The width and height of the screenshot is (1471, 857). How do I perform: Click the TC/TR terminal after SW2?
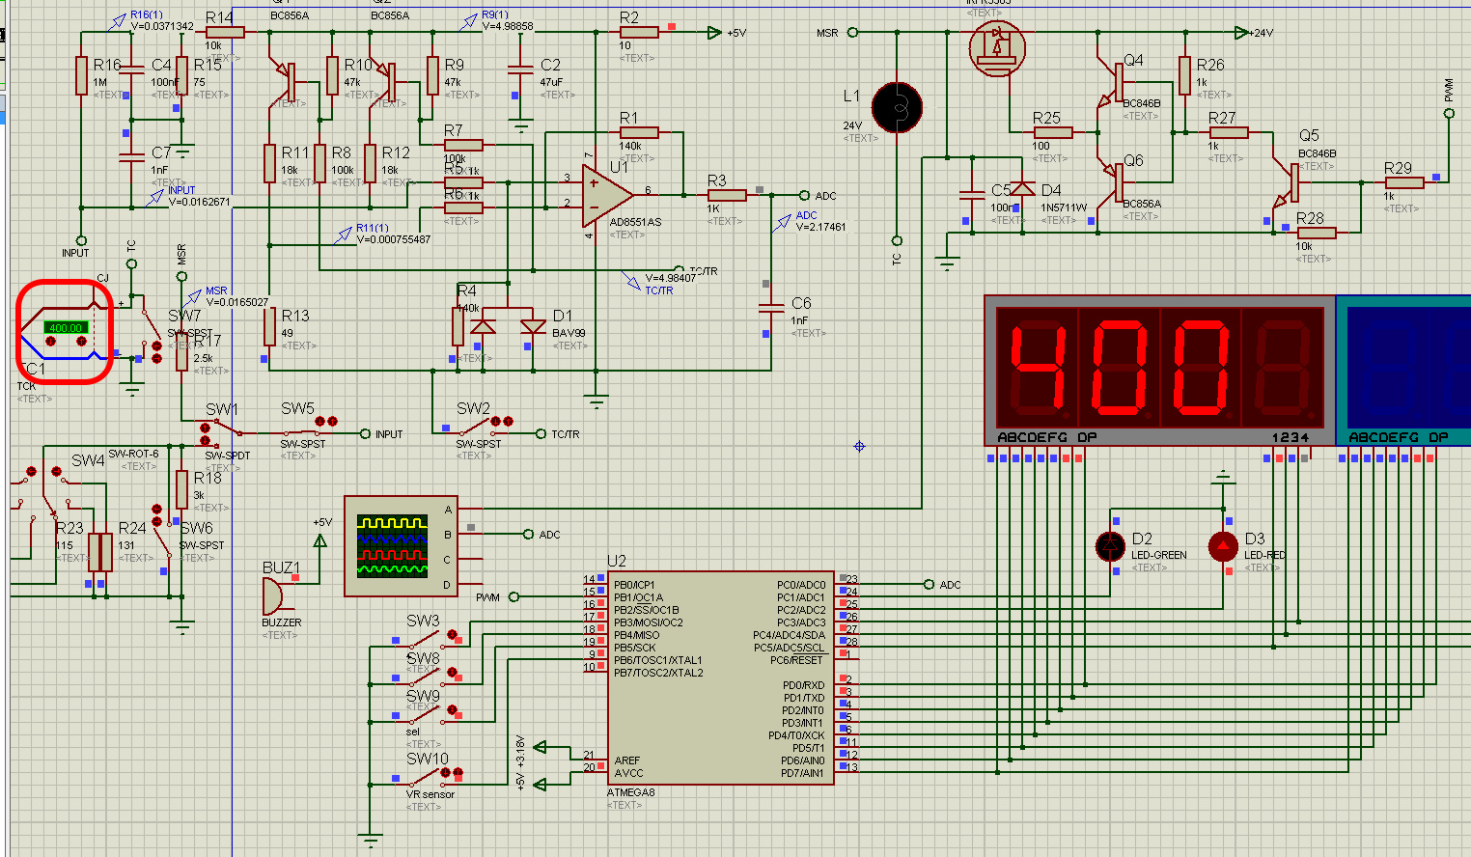point(541,434)
